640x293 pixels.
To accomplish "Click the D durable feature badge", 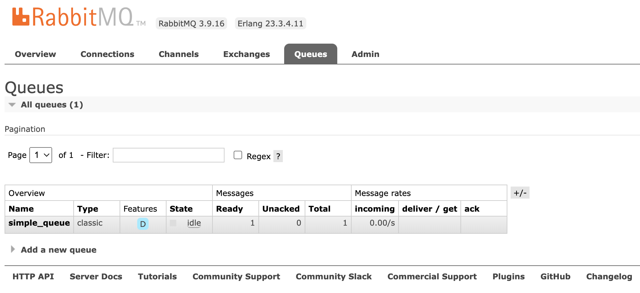I will coord(143,224).
